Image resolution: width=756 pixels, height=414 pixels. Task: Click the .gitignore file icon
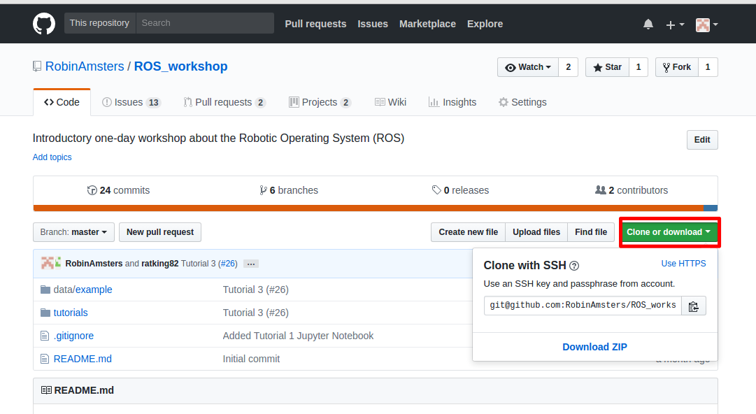[45, 336]
